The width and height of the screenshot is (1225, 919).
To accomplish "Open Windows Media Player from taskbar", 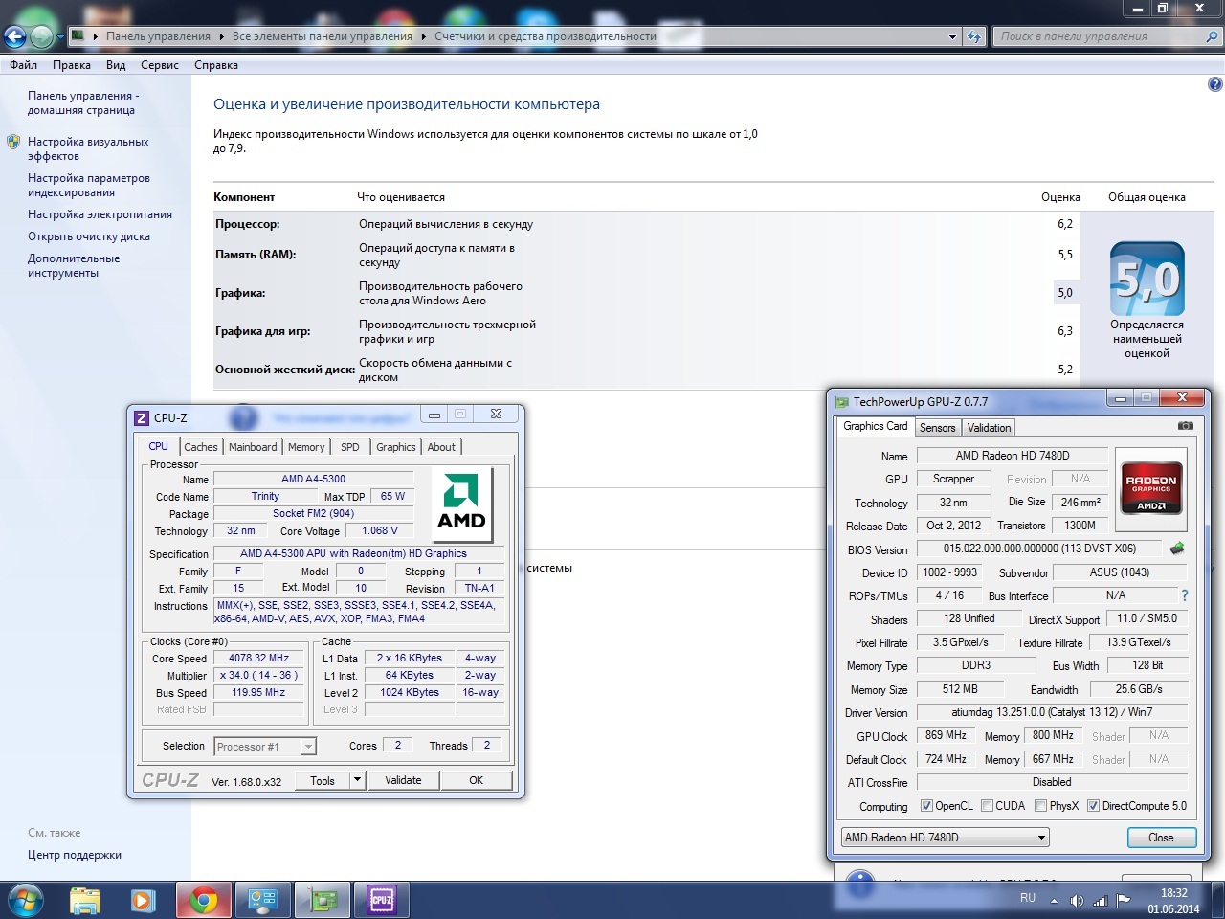I will 143,900.
